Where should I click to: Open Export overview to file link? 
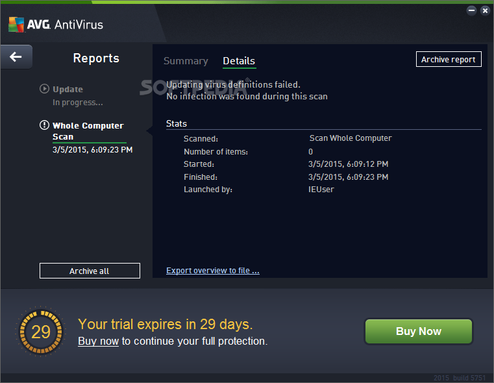(213, 271)
